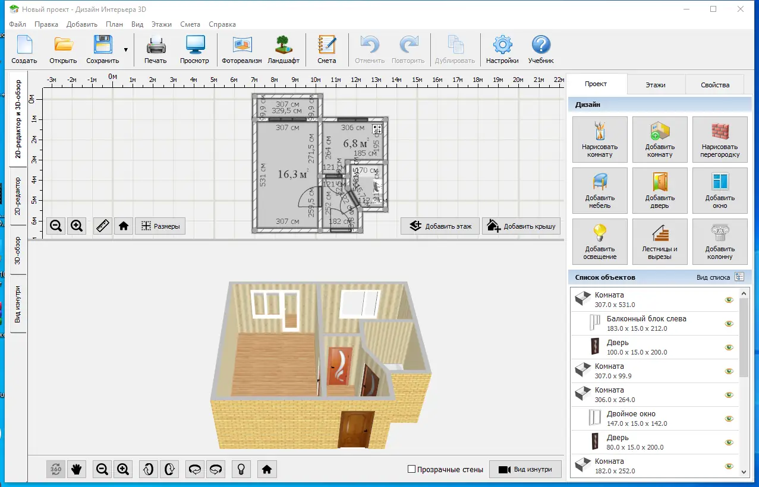Open Лестницы и вырезы tool
759x487 pixels.
click(660, 242)
